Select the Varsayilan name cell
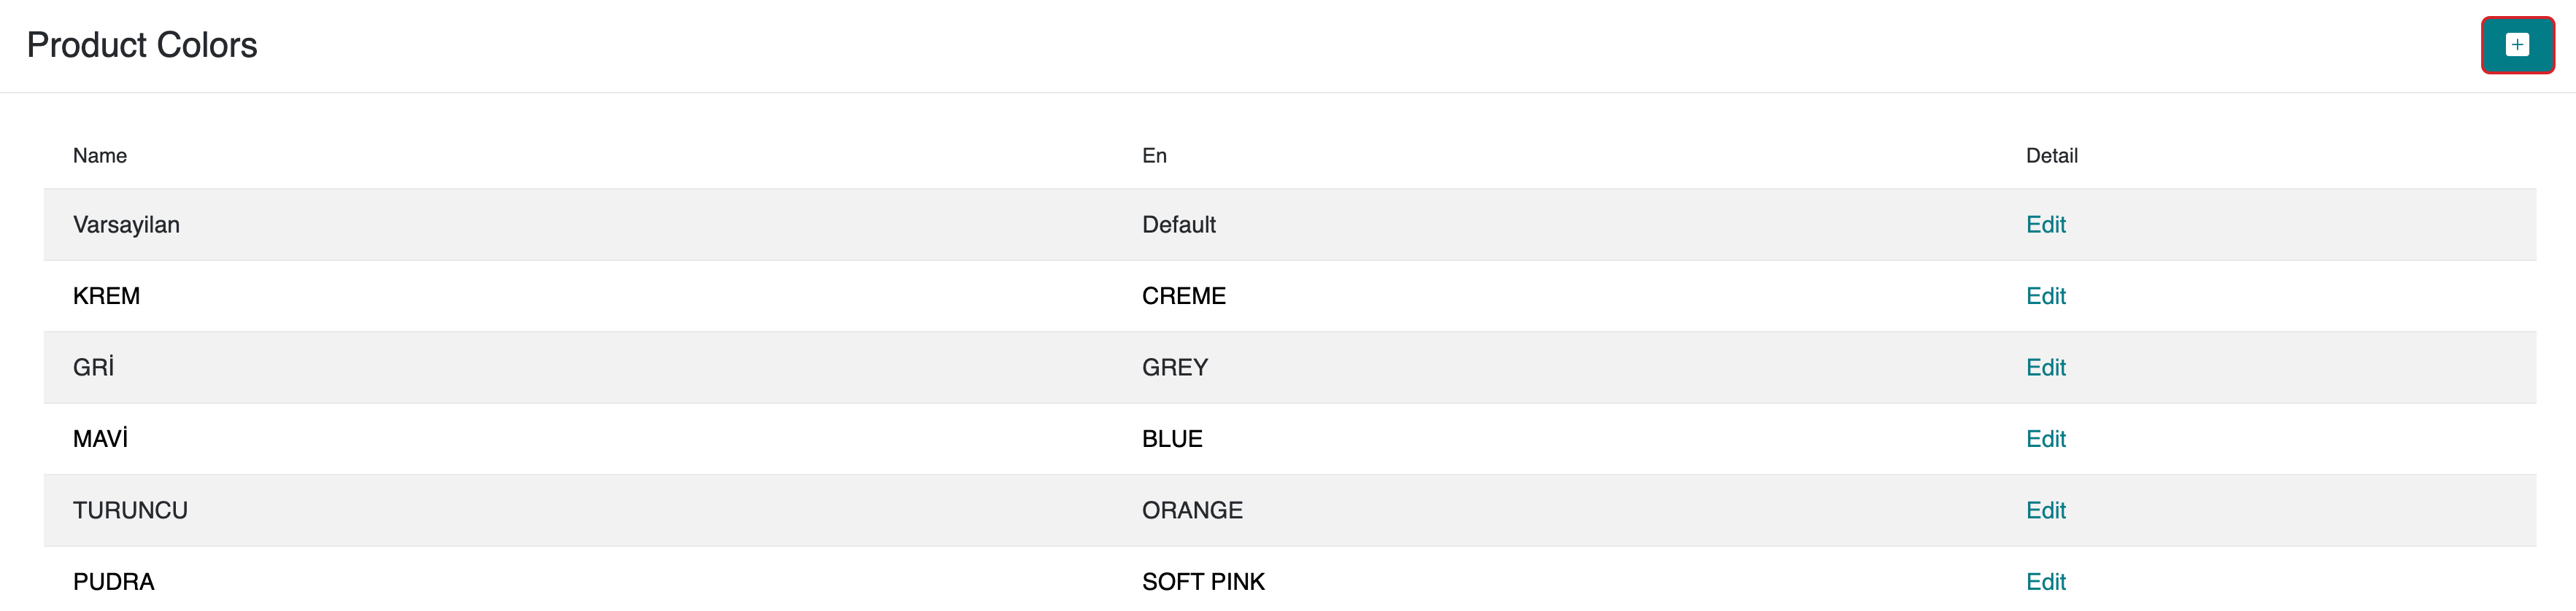 click(x=126, y=225)
